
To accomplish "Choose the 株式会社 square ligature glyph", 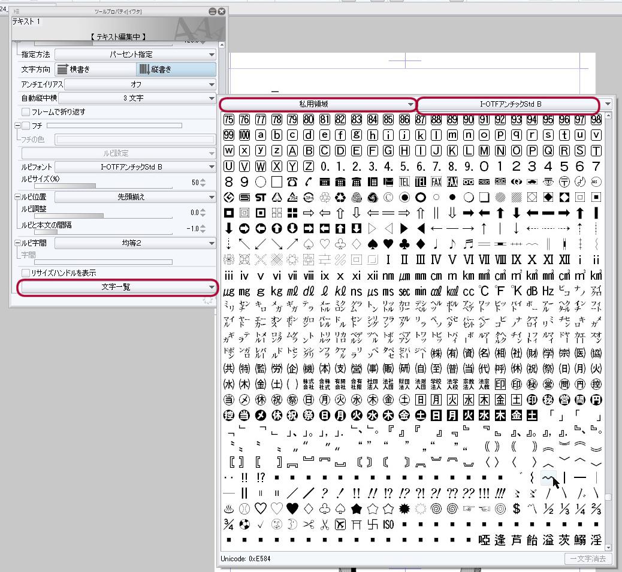I will tap(308, 384).
